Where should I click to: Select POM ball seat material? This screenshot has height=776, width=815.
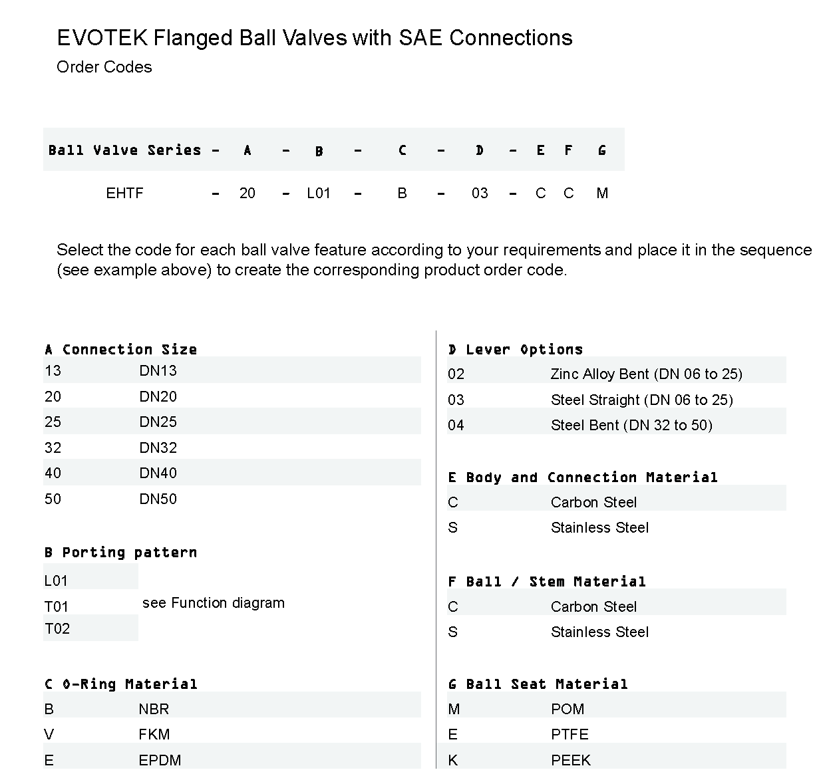pyautogui.click(x=568, y=710)
